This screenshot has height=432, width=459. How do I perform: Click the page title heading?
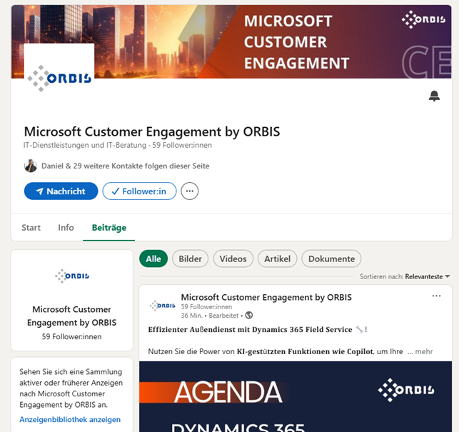click(152, 132)
